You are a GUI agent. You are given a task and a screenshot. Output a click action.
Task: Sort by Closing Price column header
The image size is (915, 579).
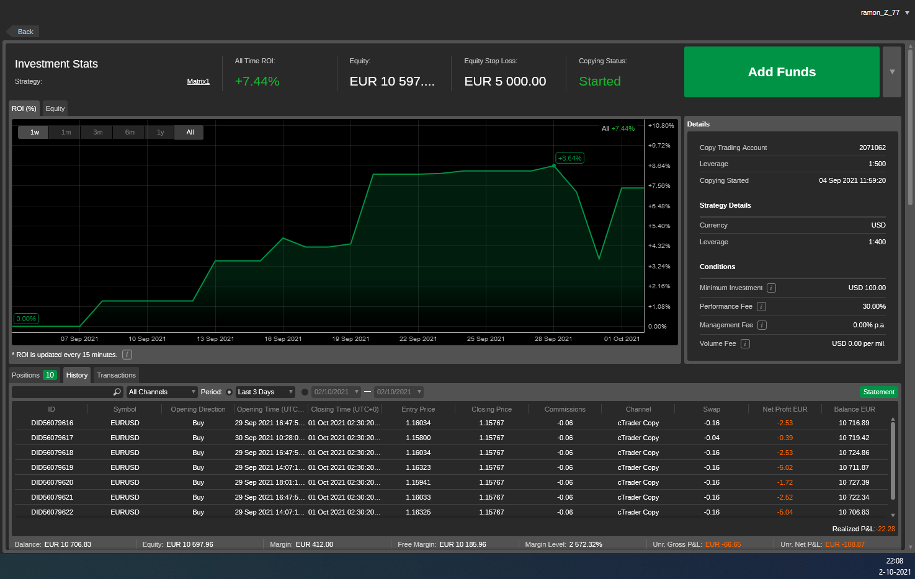tap(491, 409)
